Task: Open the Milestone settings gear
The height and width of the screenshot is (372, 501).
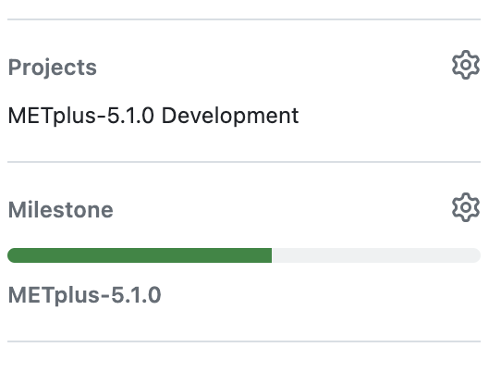Action: [x=466, y=207]
